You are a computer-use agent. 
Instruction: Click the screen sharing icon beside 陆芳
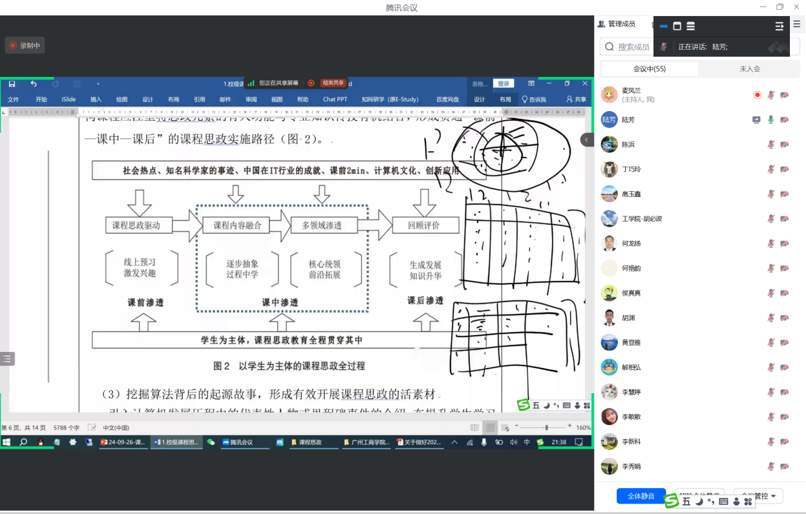pos(756,120)
